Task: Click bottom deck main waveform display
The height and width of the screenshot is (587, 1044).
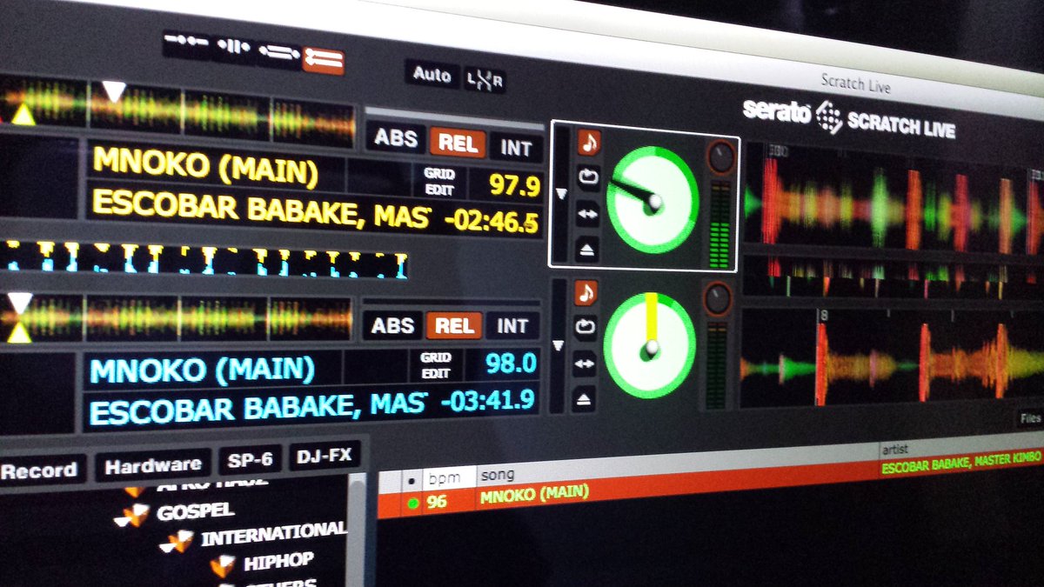Action: coord(892,357)
